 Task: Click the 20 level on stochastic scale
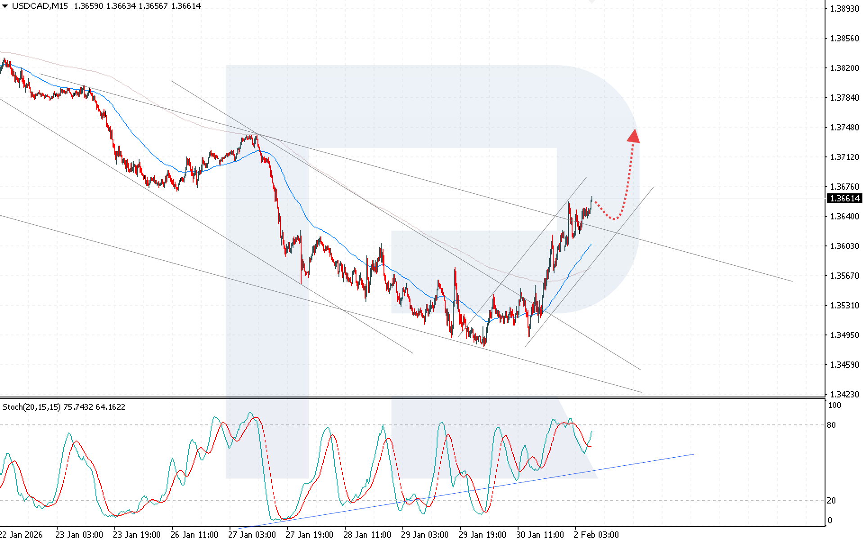pyautogui.click(x=831, y=500)
